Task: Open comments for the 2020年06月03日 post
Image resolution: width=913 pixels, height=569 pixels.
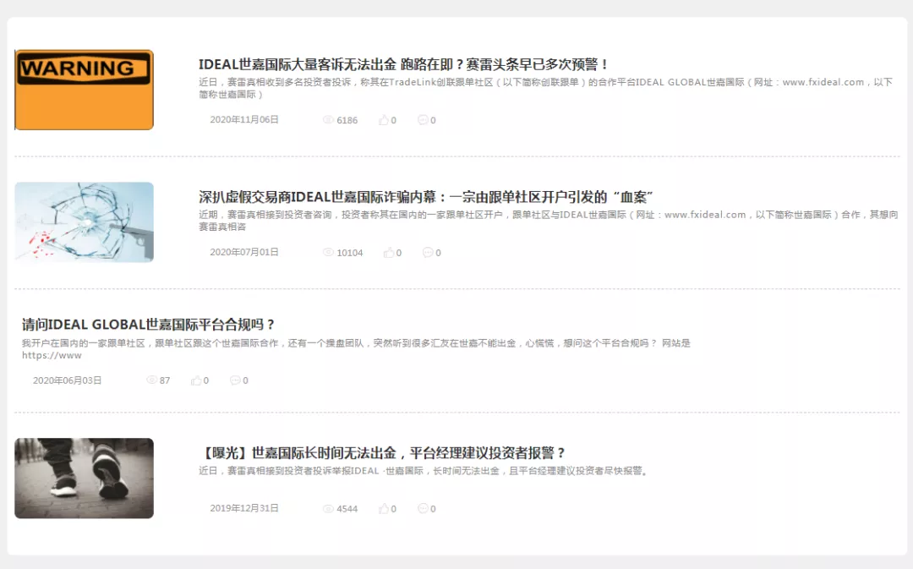Action: [x=235, y=380]
